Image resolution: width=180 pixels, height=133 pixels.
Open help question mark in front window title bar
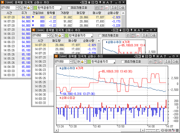[165, 56]
